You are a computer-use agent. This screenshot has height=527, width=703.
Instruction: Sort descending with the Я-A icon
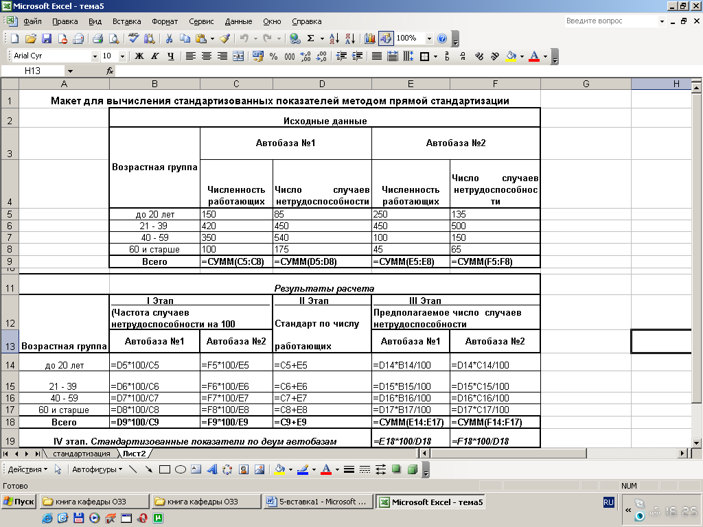click(x=351, y=38)
